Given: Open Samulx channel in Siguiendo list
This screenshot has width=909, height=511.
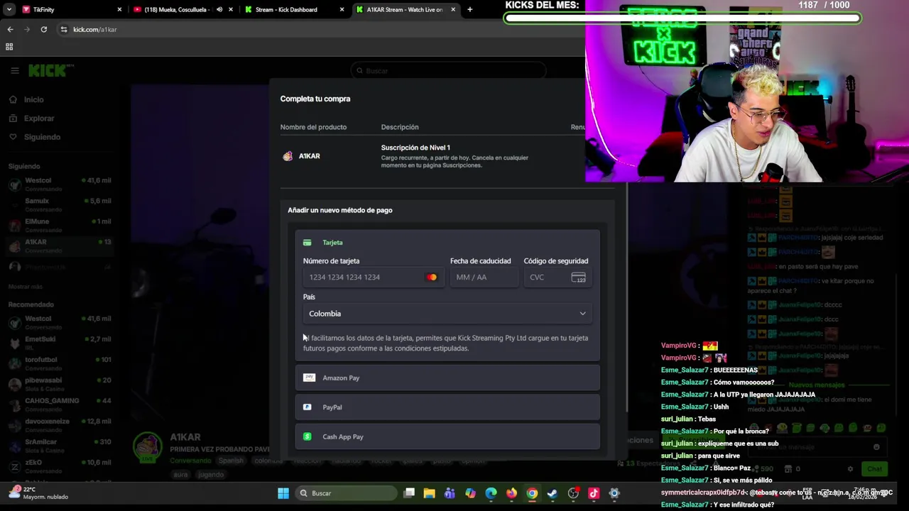Looking at the screenshot, I should pyautogui.click(x=60, y=204).
